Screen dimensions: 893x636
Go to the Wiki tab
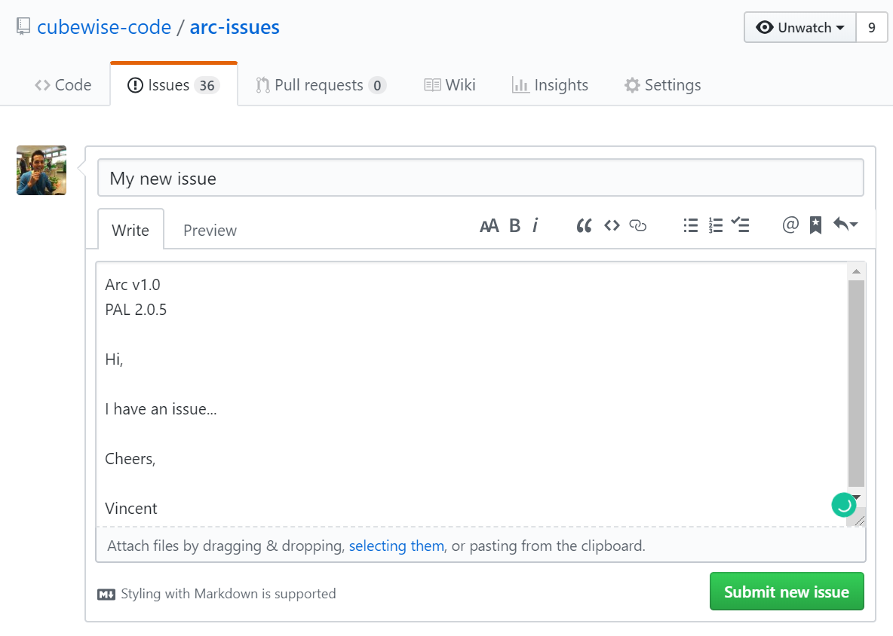450,85
